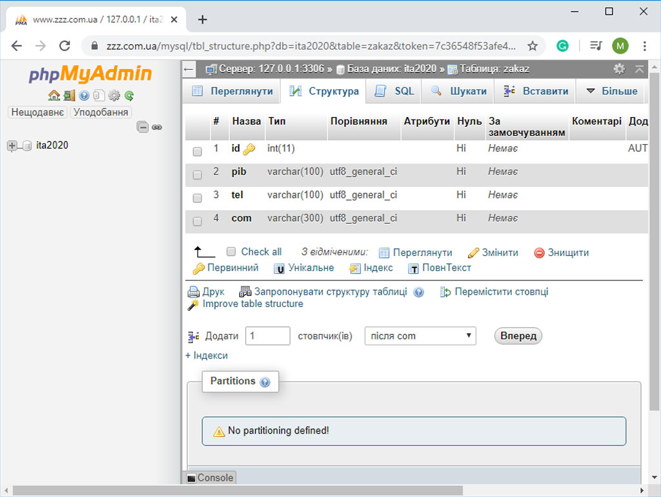Click help icon after Запропонувати структуру таблиці

[418, 292]
